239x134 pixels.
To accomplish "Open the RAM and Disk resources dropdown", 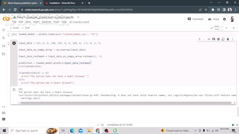I will point(226,28).
